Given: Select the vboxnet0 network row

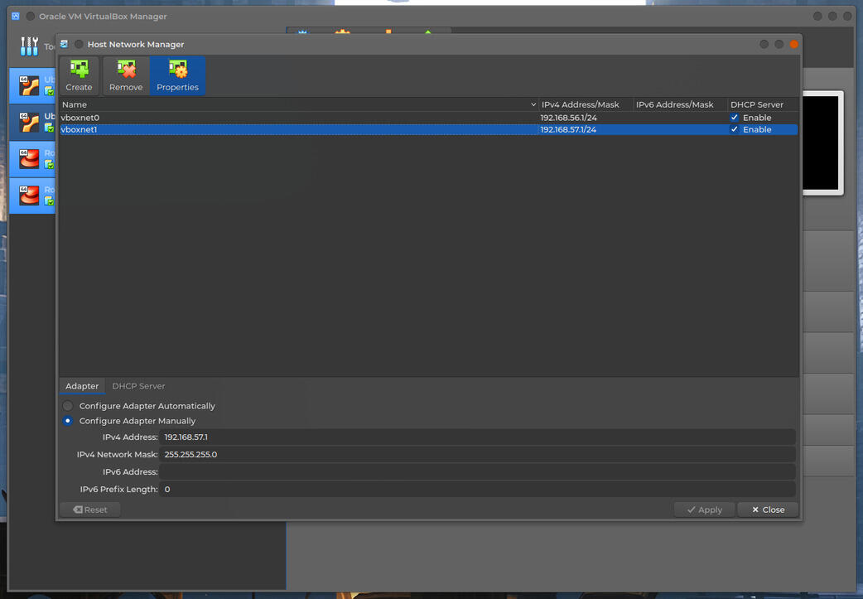Looking at the screenshot, I should coord(429,118).
